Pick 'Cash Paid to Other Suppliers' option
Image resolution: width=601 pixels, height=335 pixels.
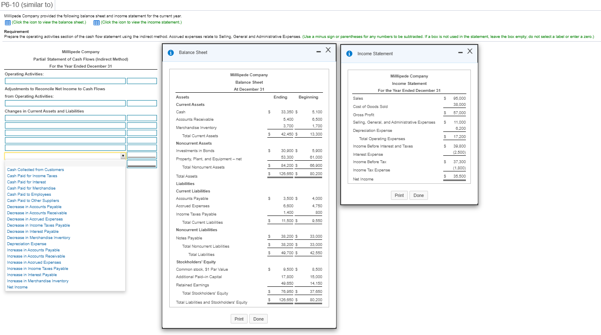[33, 201]
